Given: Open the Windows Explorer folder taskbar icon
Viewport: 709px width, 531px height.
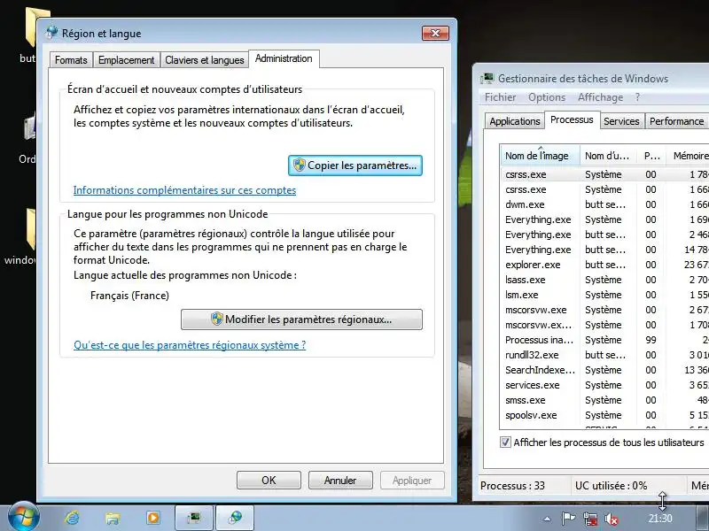Looking at the screenshot, I should pyautogui.click(x=113, y=518).
